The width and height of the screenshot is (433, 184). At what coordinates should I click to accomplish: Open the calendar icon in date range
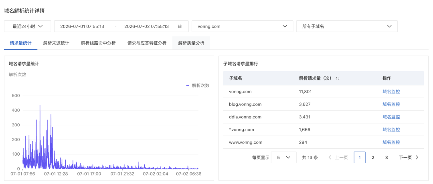[x=180, y=26]
